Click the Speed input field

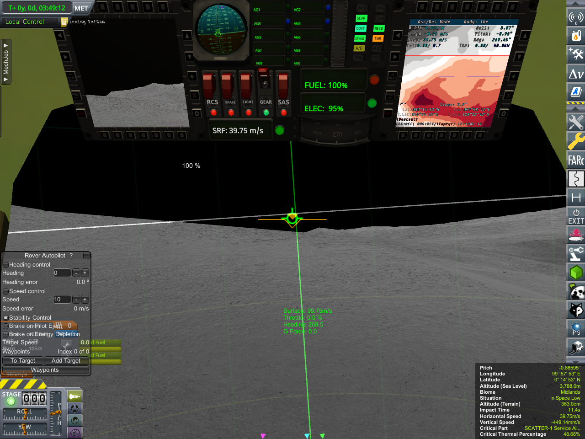pyautogui.click(x=62, y=300)
